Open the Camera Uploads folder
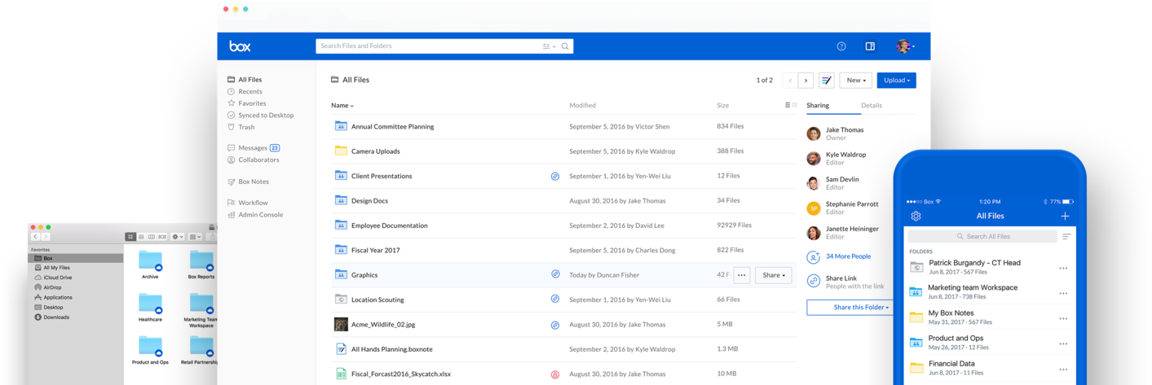This screenshot has height=385, width=1152. click(x=375, y=151)
